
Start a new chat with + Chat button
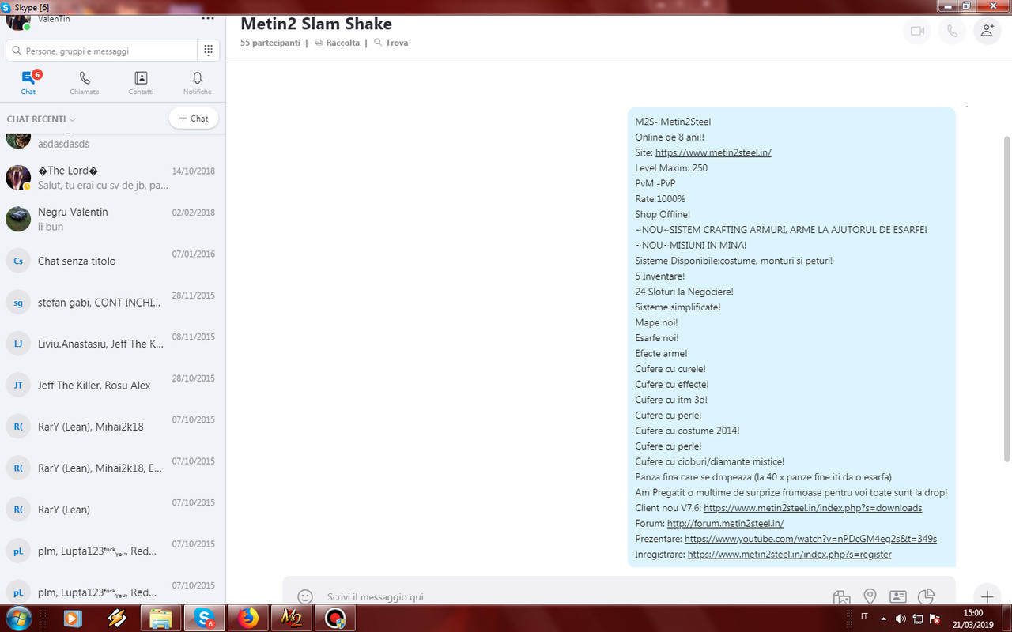click(194, 118)
